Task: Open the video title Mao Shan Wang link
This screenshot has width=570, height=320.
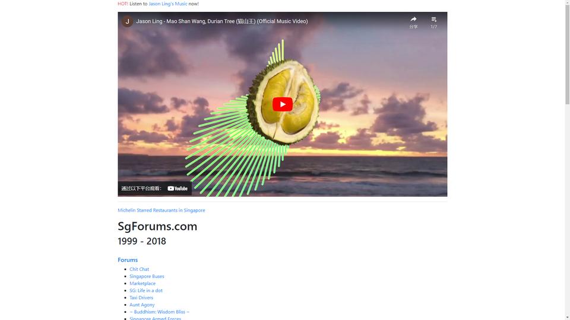Action: click(x=221, y=21)
